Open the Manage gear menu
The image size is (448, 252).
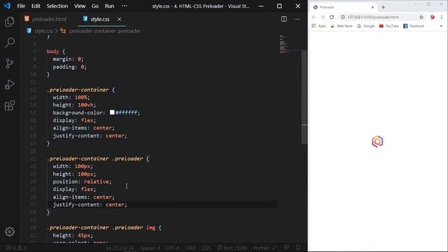pyautogui.click(x=10, y=232)
